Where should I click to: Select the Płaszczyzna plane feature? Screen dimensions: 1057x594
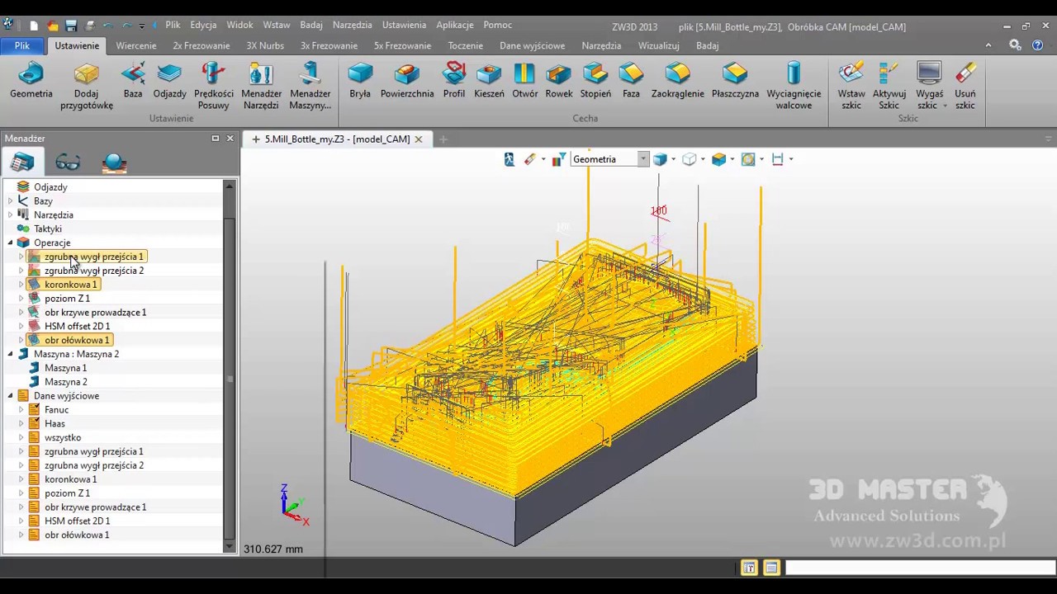[735, 81]
